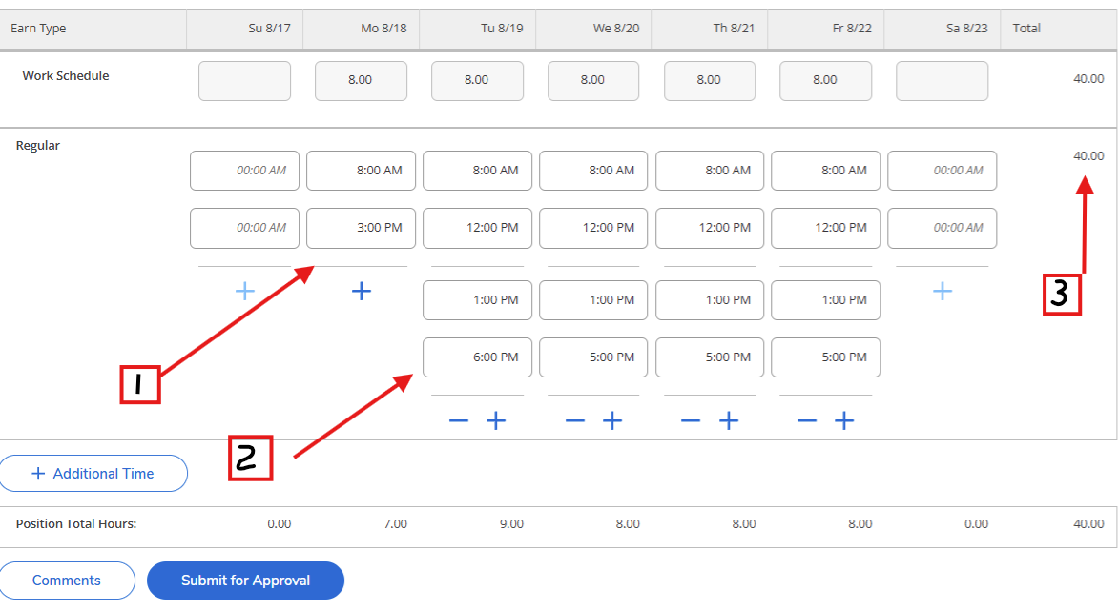Click Wednesday 12:00 PM time field

pyautogui.click(x=593, y=228)
